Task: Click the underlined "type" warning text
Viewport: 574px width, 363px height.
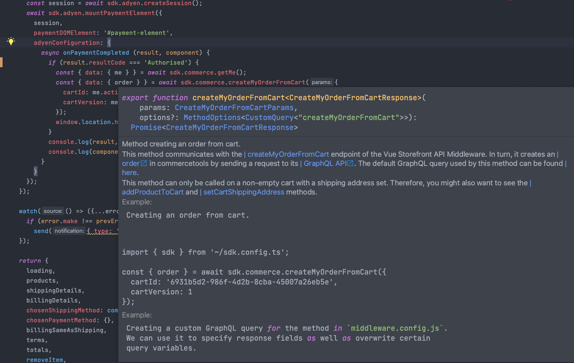Action: coord(101,231)
